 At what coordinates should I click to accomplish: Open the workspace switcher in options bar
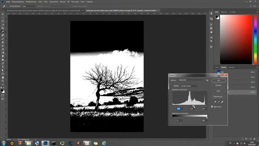[255, 6]
